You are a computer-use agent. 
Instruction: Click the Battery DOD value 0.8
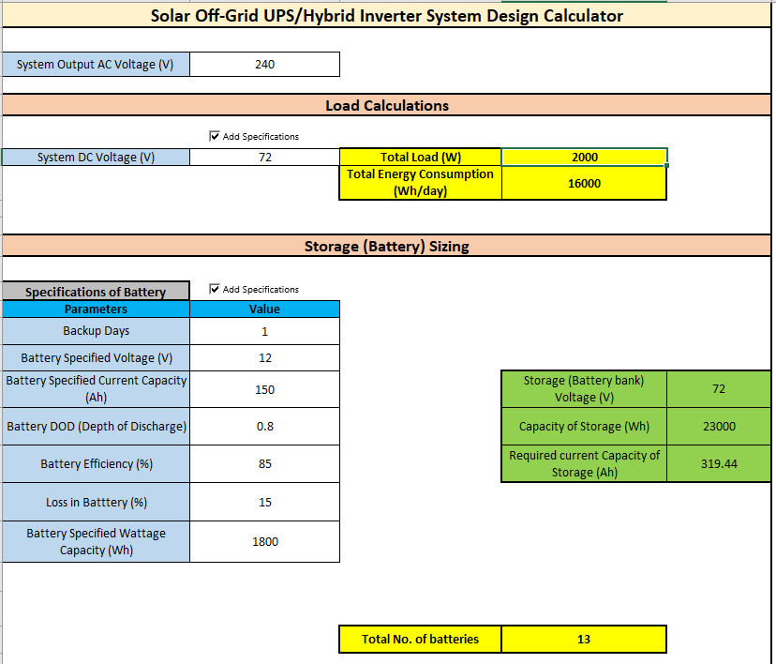point(264,427)
